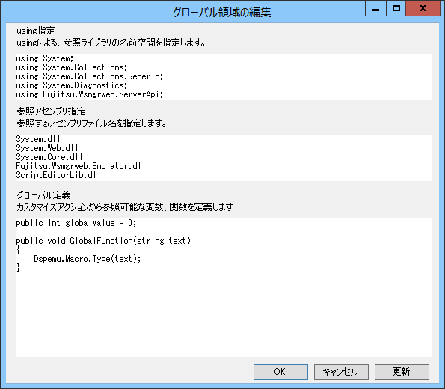Click the キャンセル button
445x389 pixels.
[x=341, y=372]
